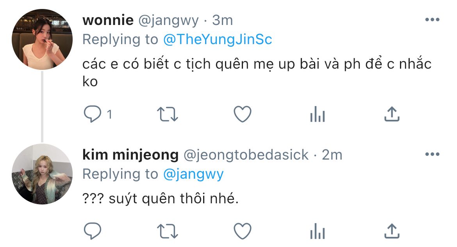Click the display name wonnie
Screen dimensions: 457x247
click(108, 20)
